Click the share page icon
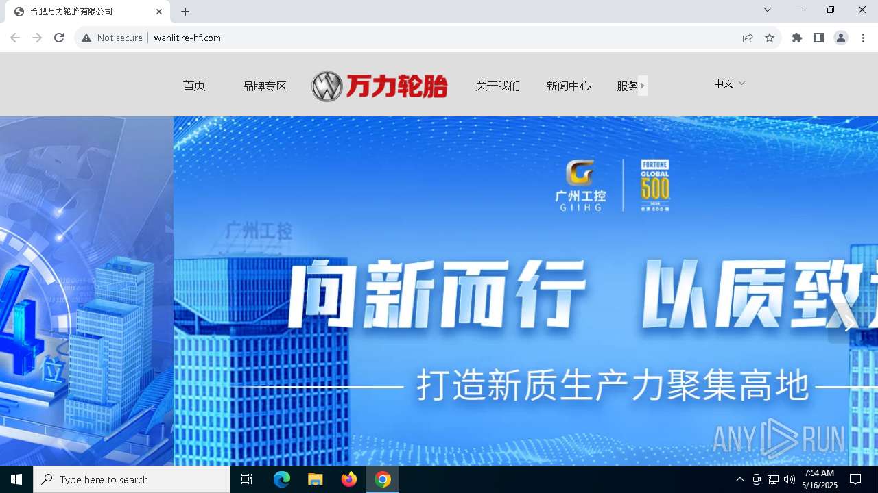This screenshot has width=878, height=493. pyautogui.click(x=748, y=38)
